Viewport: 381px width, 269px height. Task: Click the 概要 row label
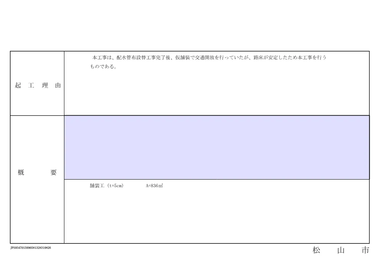point(37,172)
